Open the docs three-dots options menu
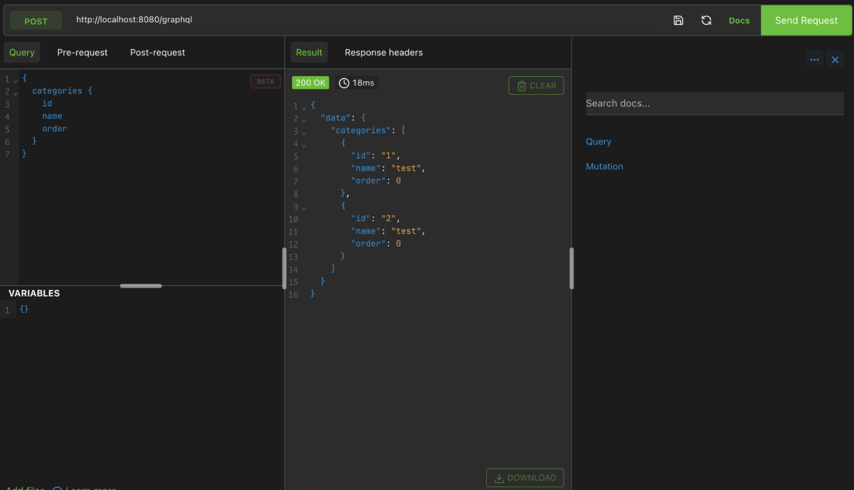Screen dimensions: 854x490 [814, 60]
